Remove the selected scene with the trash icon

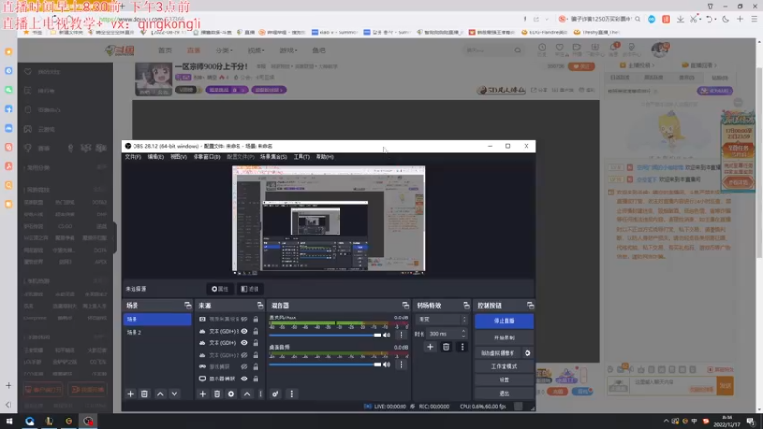coord(145,394)
